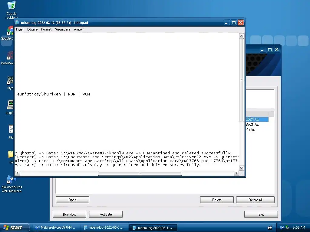This screenshot has height=232, width=310.
Task: Click Exit in Malwarebytes window
Action: tap(261, 214)
